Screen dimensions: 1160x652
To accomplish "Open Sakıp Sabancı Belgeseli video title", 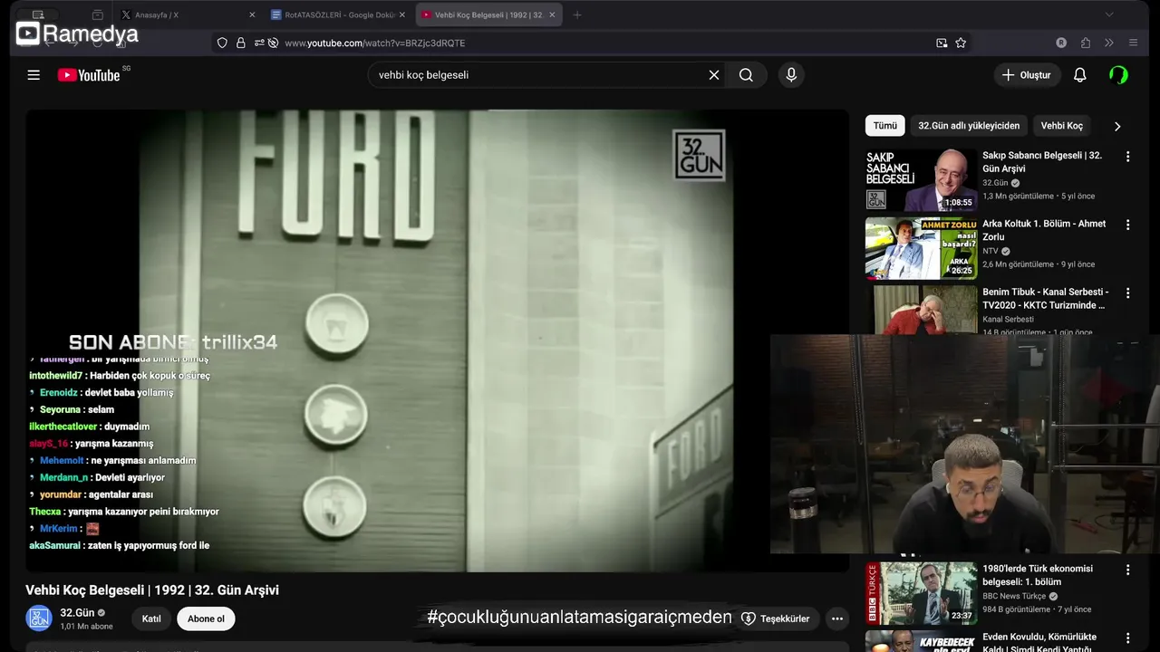I will (1042, 162).
